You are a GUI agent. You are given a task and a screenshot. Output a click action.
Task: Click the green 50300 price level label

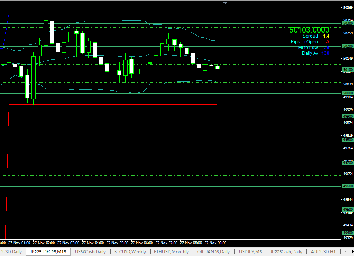click(x=347, y=23)
